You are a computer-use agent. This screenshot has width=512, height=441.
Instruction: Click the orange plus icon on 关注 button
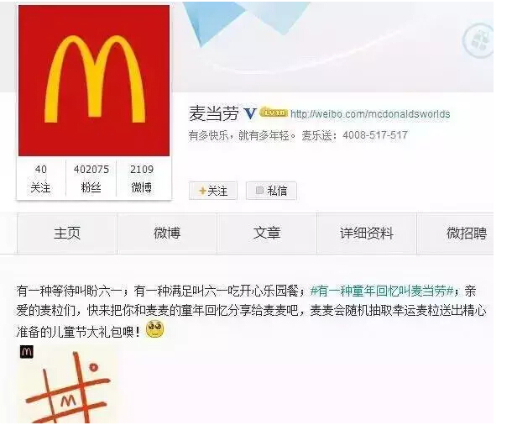point(202,191)
